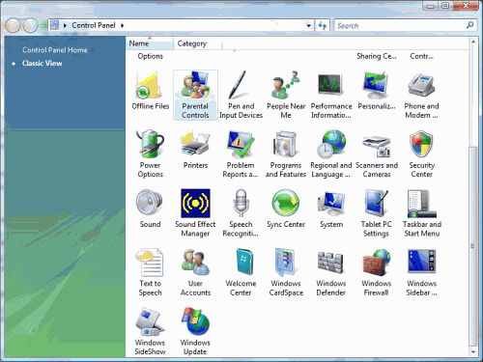Open the Power Options battery icon
The height and width of the screenshot is (362, 483).
click(150, 144)
